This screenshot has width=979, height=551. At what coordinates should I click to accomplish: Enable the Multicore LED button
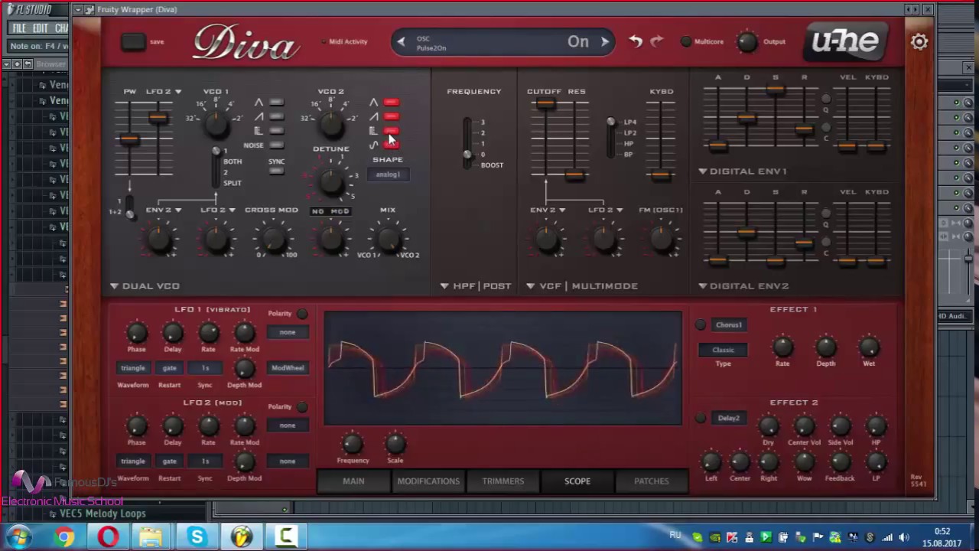pos(686,41)
